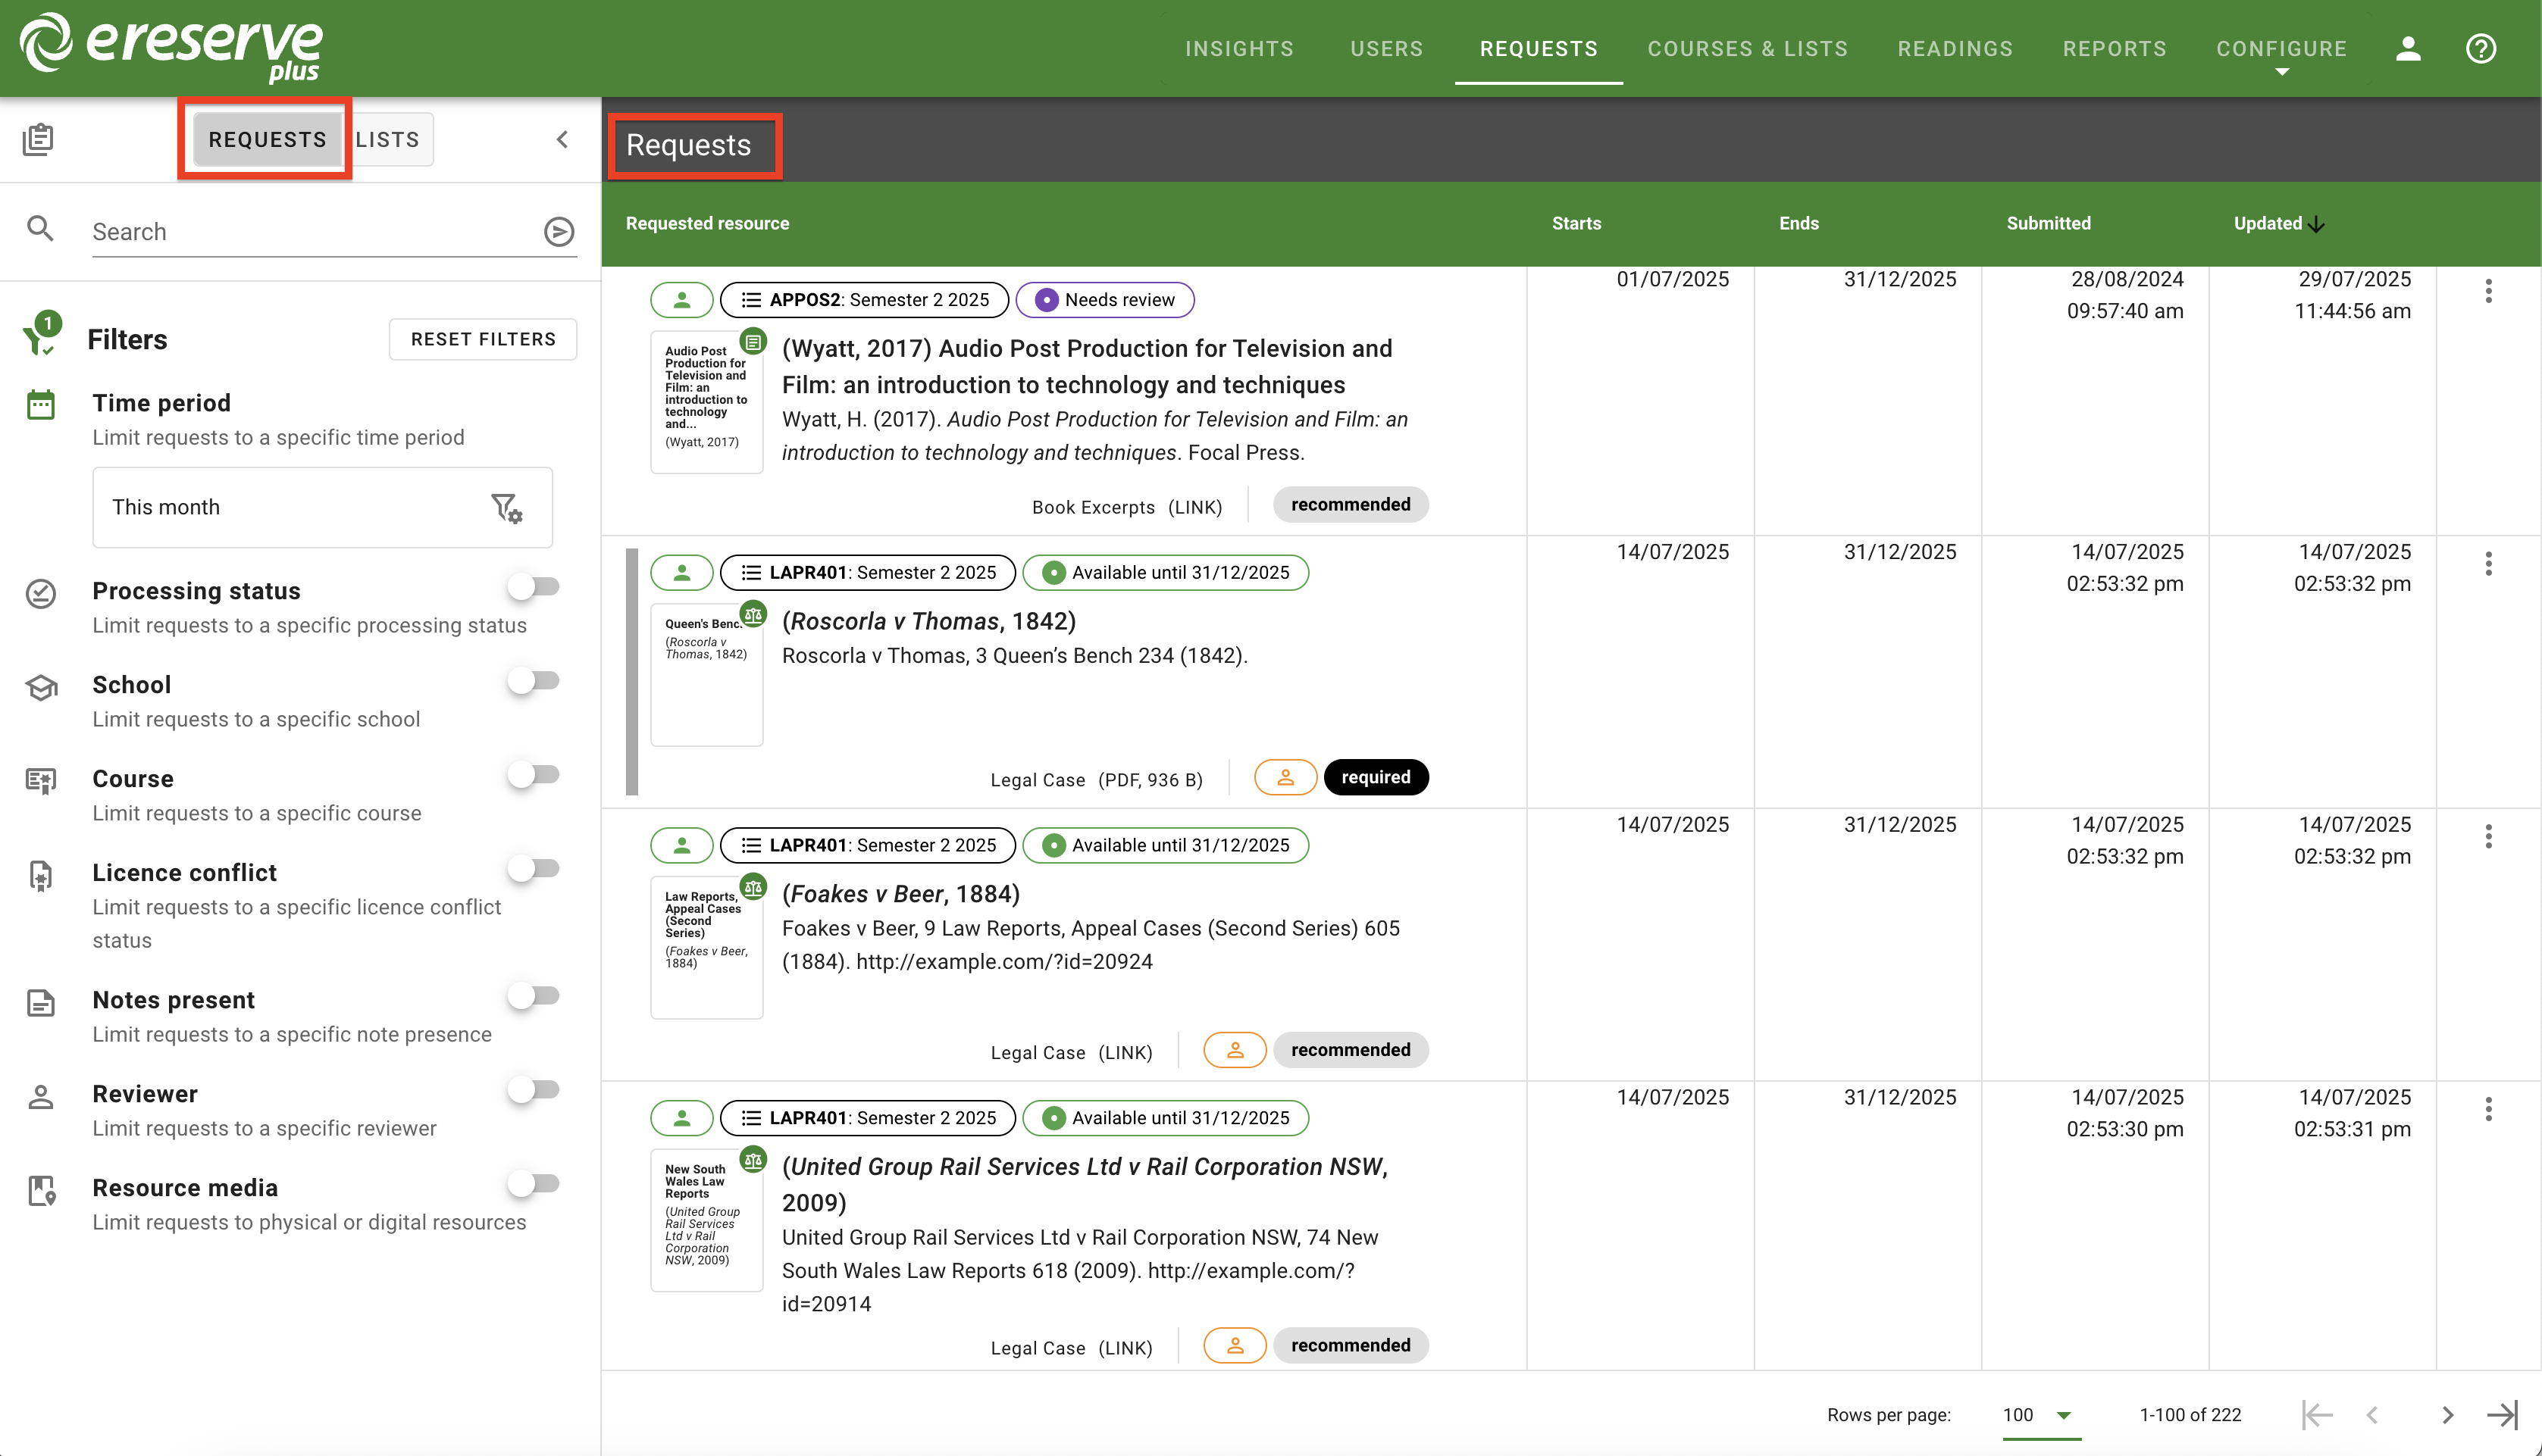
Task: Click the Needs review chip on APPOS2 request
Action: 1104,299
